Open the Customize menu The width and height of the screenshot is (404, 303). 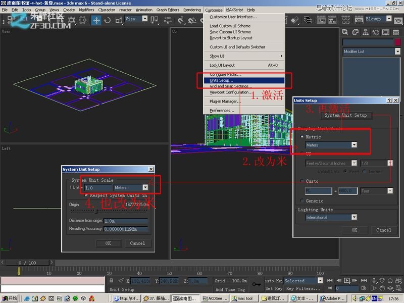(x=214, y=10)
